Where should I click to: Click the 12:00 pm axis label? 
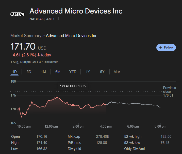(x=51, y=127)
